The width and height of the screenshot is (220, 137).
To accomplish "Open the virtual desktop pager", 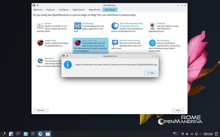I will 176,134.
